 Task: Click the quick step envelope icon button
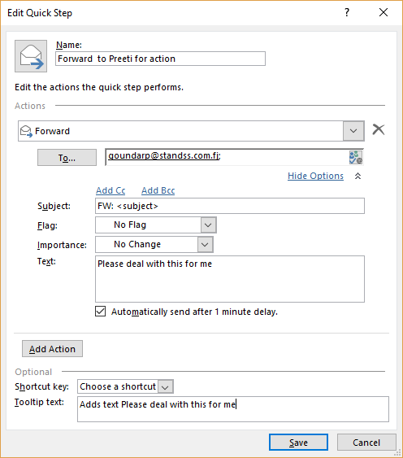31,56
